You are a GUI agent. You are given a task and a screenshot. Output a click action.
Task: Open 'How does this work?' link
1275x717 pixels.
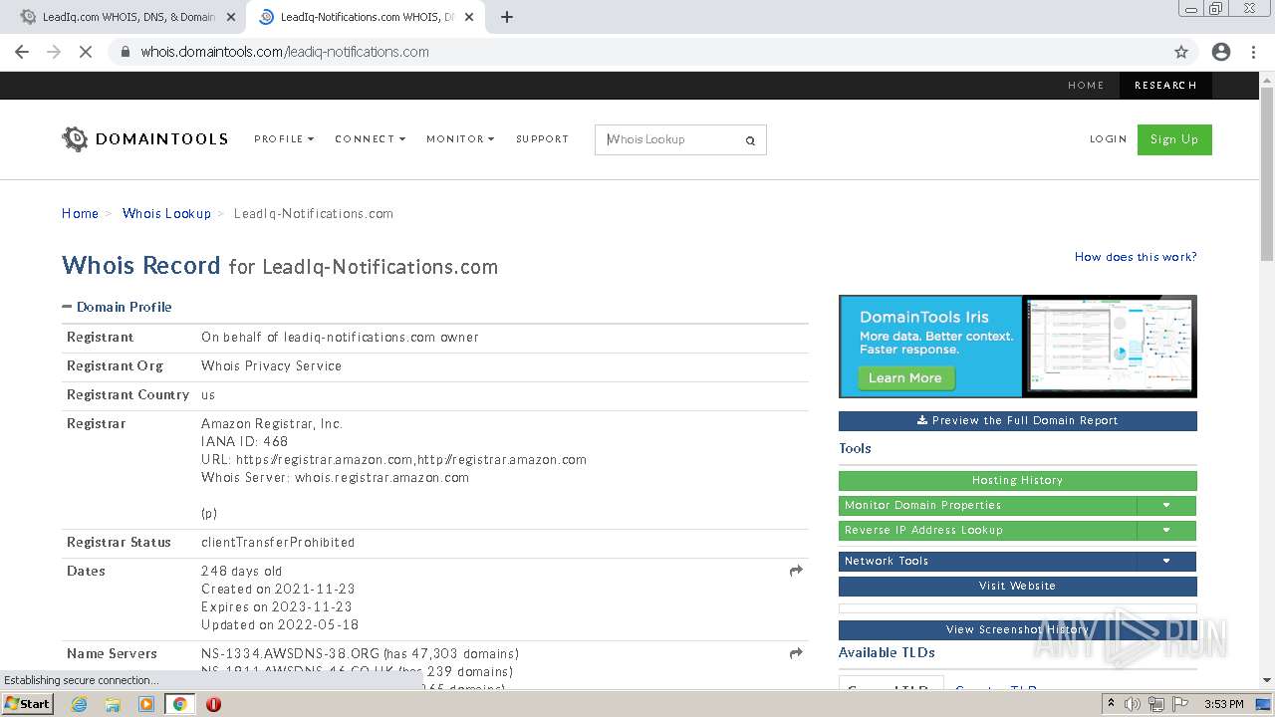pos(1136,257)
